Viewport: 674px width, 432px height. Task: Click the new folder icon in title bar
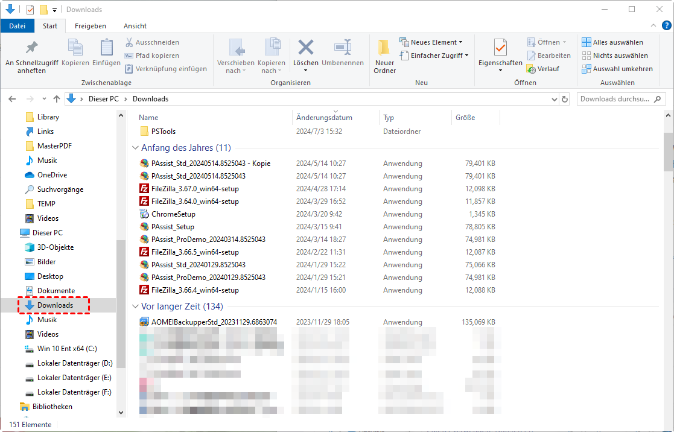(43, 10)
